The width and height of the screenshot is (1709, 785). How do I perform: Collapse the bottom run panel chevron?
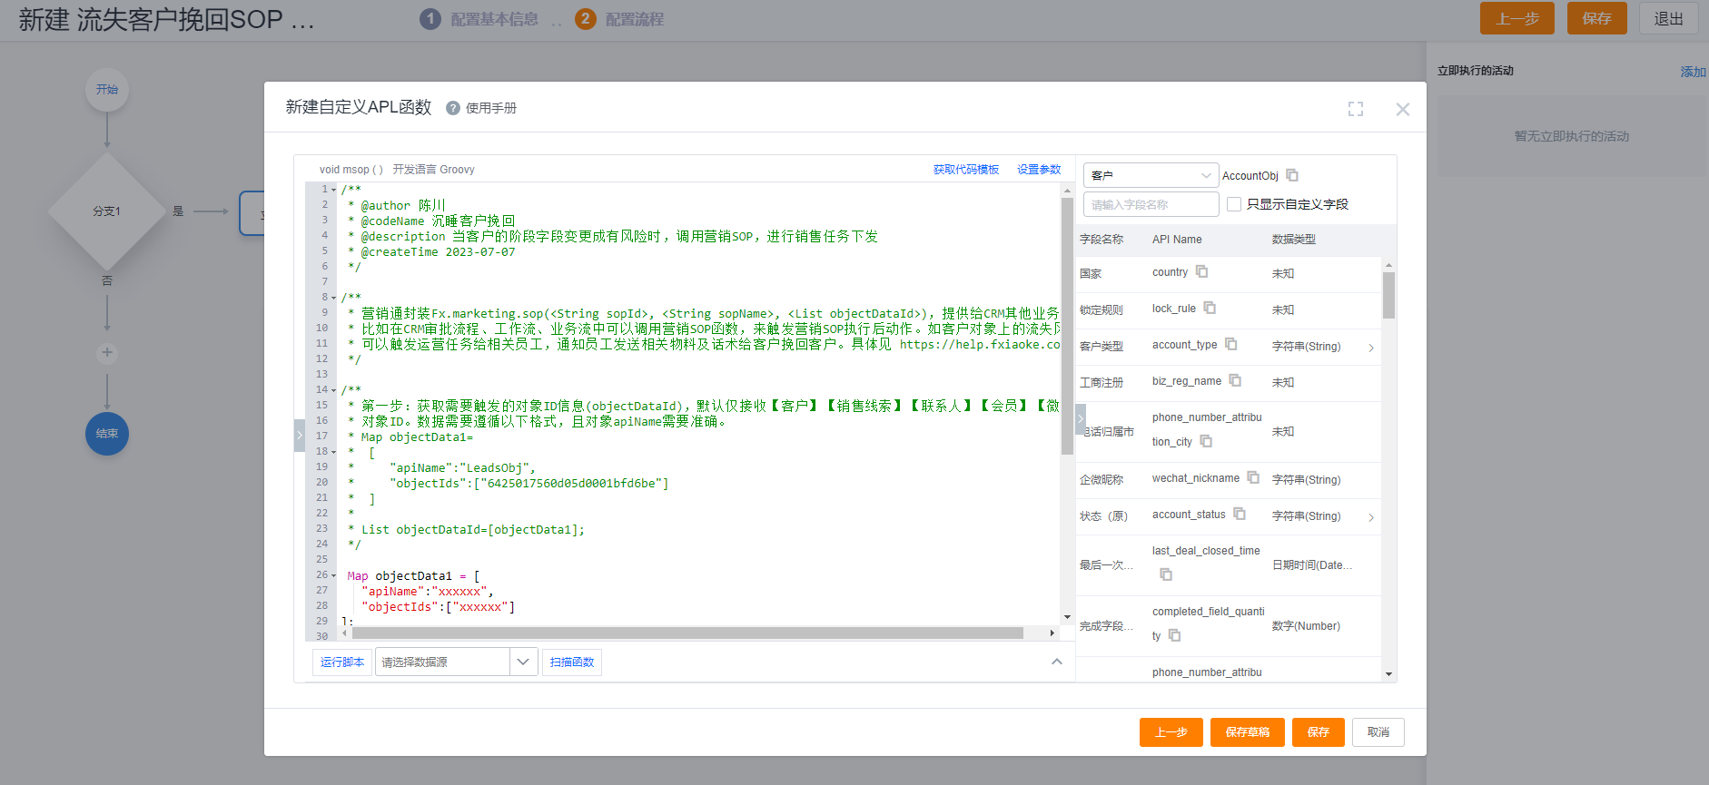point(1057,662)
